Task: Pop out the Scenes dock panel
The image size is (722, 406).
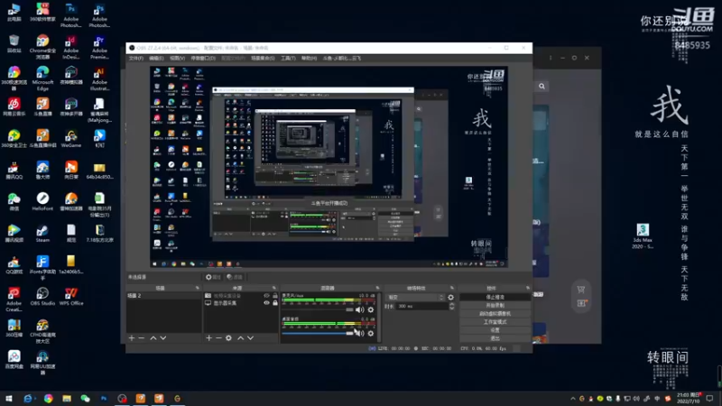Action: (198, 288)
